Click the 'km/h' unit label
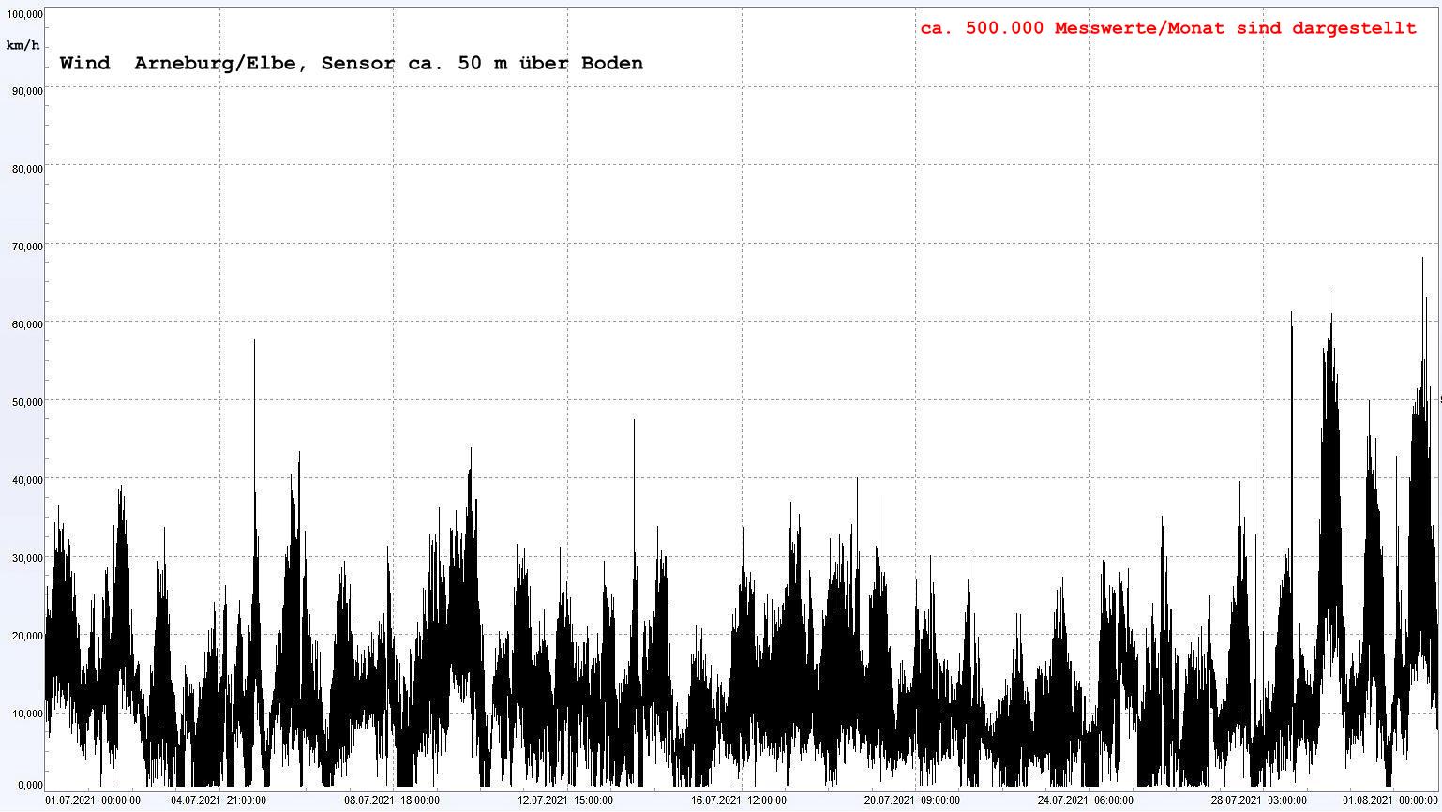The height and width of the screenshot is (812, 1442). point(23,45)
